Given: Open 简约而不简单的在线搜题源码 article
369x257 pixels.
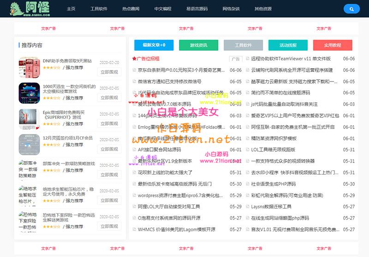Looking at the screenshot, I should point(280,93).
